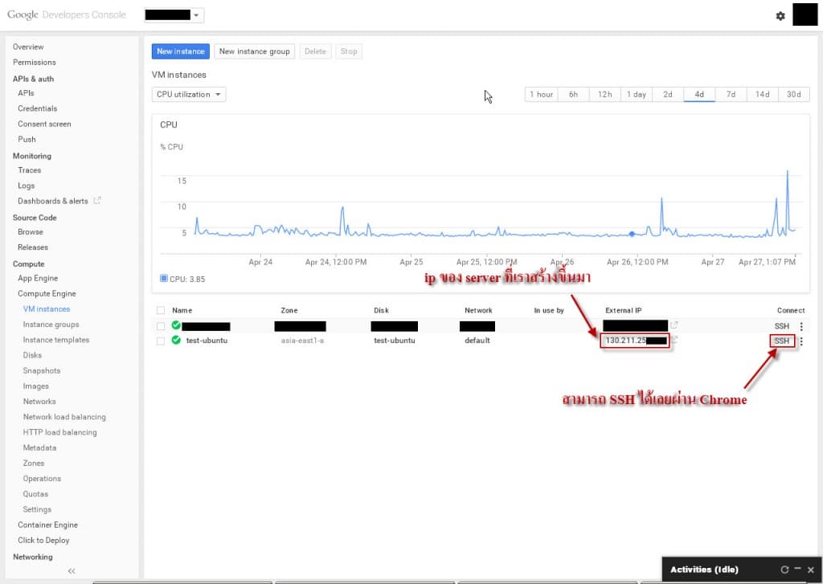Collapse the sidebar with double-chevron icon
The image size is (823, 584).
[x=72, y=571]
